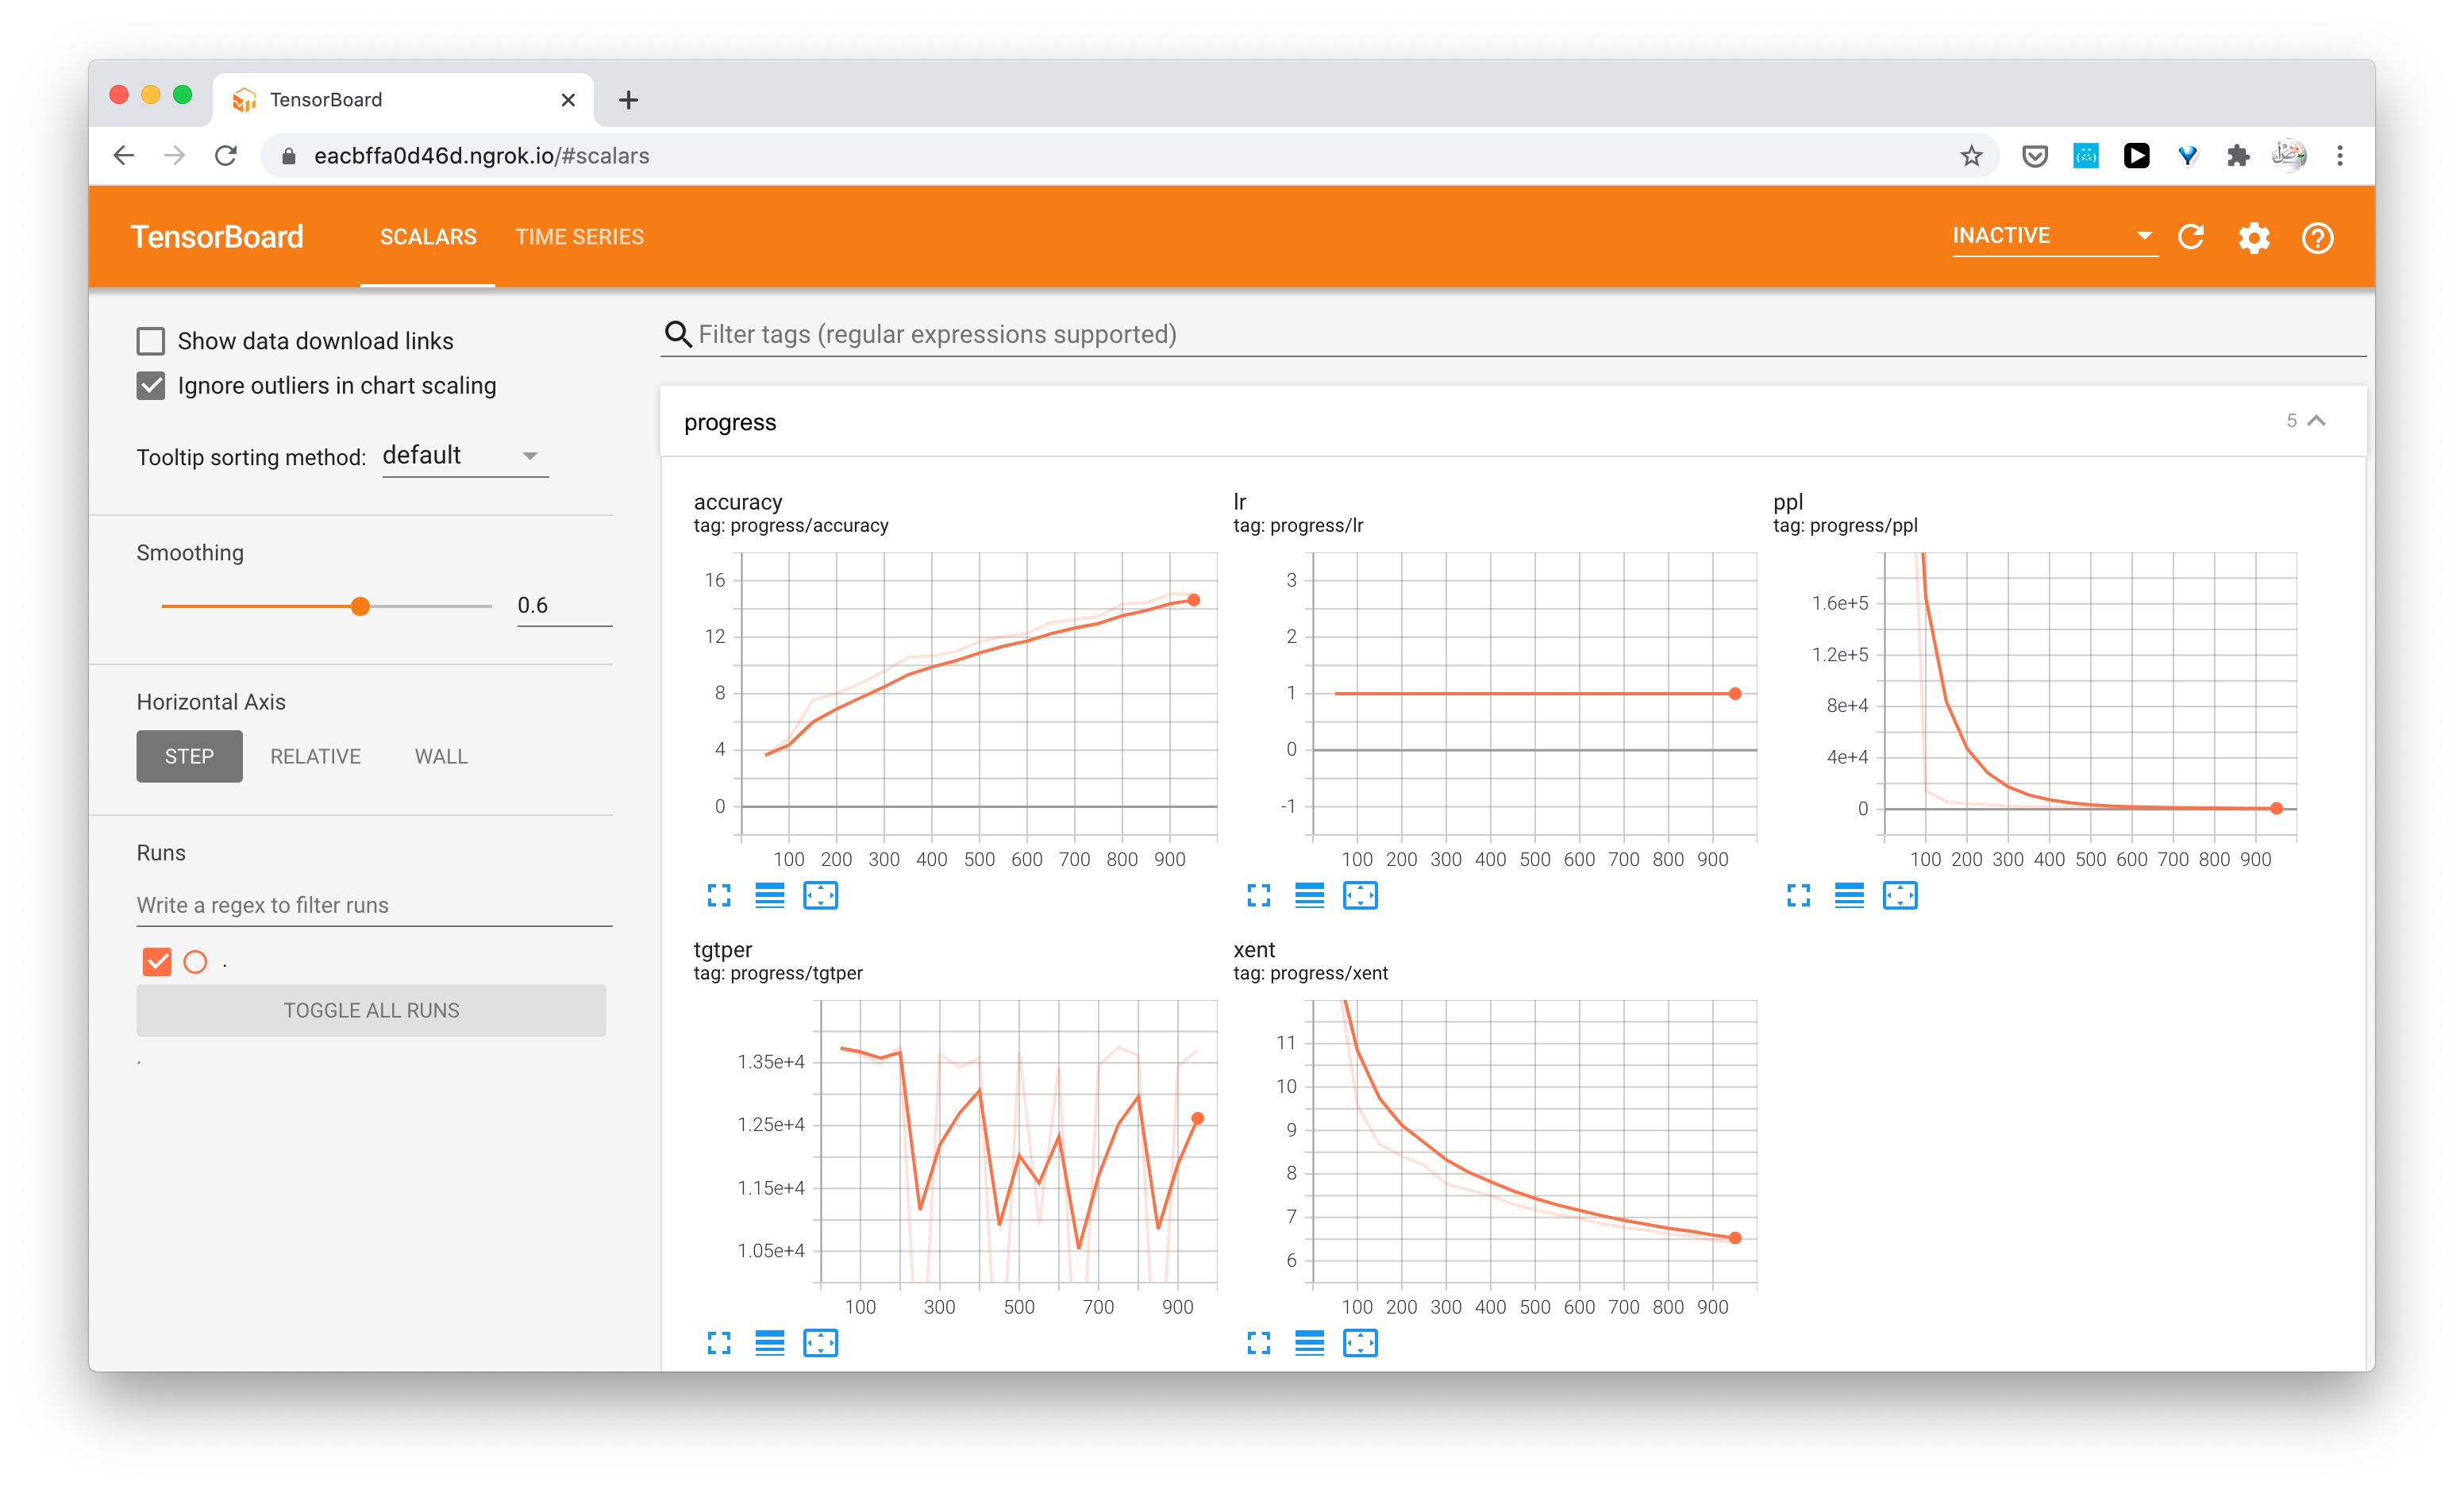Select only the '.' run radio circle
The height and width of the screenshot is (1489, 2464).
tap(196, 962)
